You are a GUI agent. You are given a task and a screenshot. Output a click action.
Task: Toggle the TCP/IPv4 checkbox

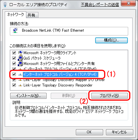[14, 74]
